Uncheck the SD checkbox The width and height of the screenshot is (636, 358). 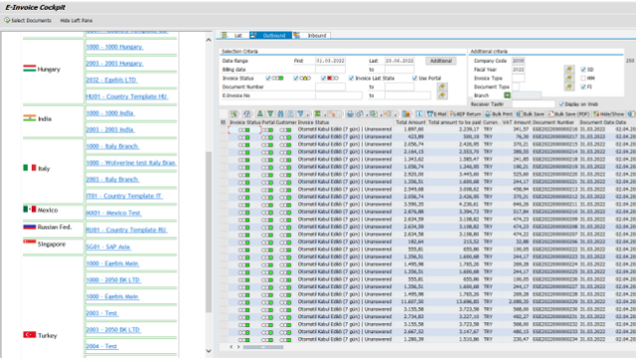tap(583, 70)
